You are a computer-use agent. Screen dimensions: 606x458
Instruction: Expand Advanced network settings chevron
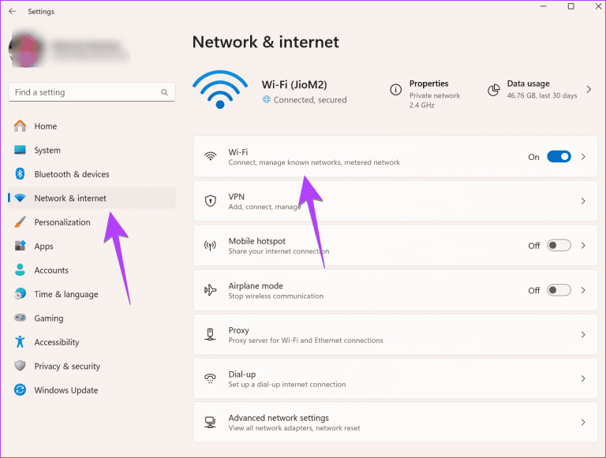pyautogui.click(x=584, y=423)
